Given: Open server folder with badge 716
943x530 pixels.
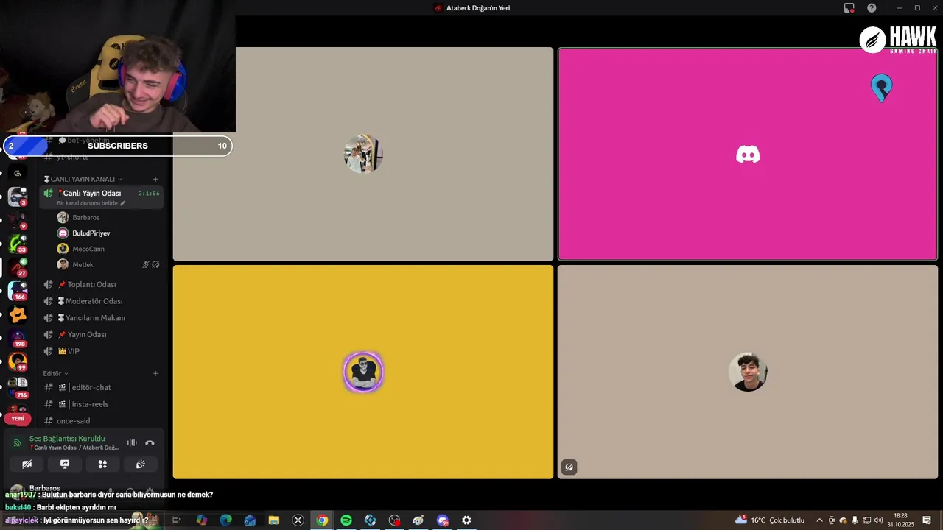Looking at the screenshot, I should coord(18,386).
